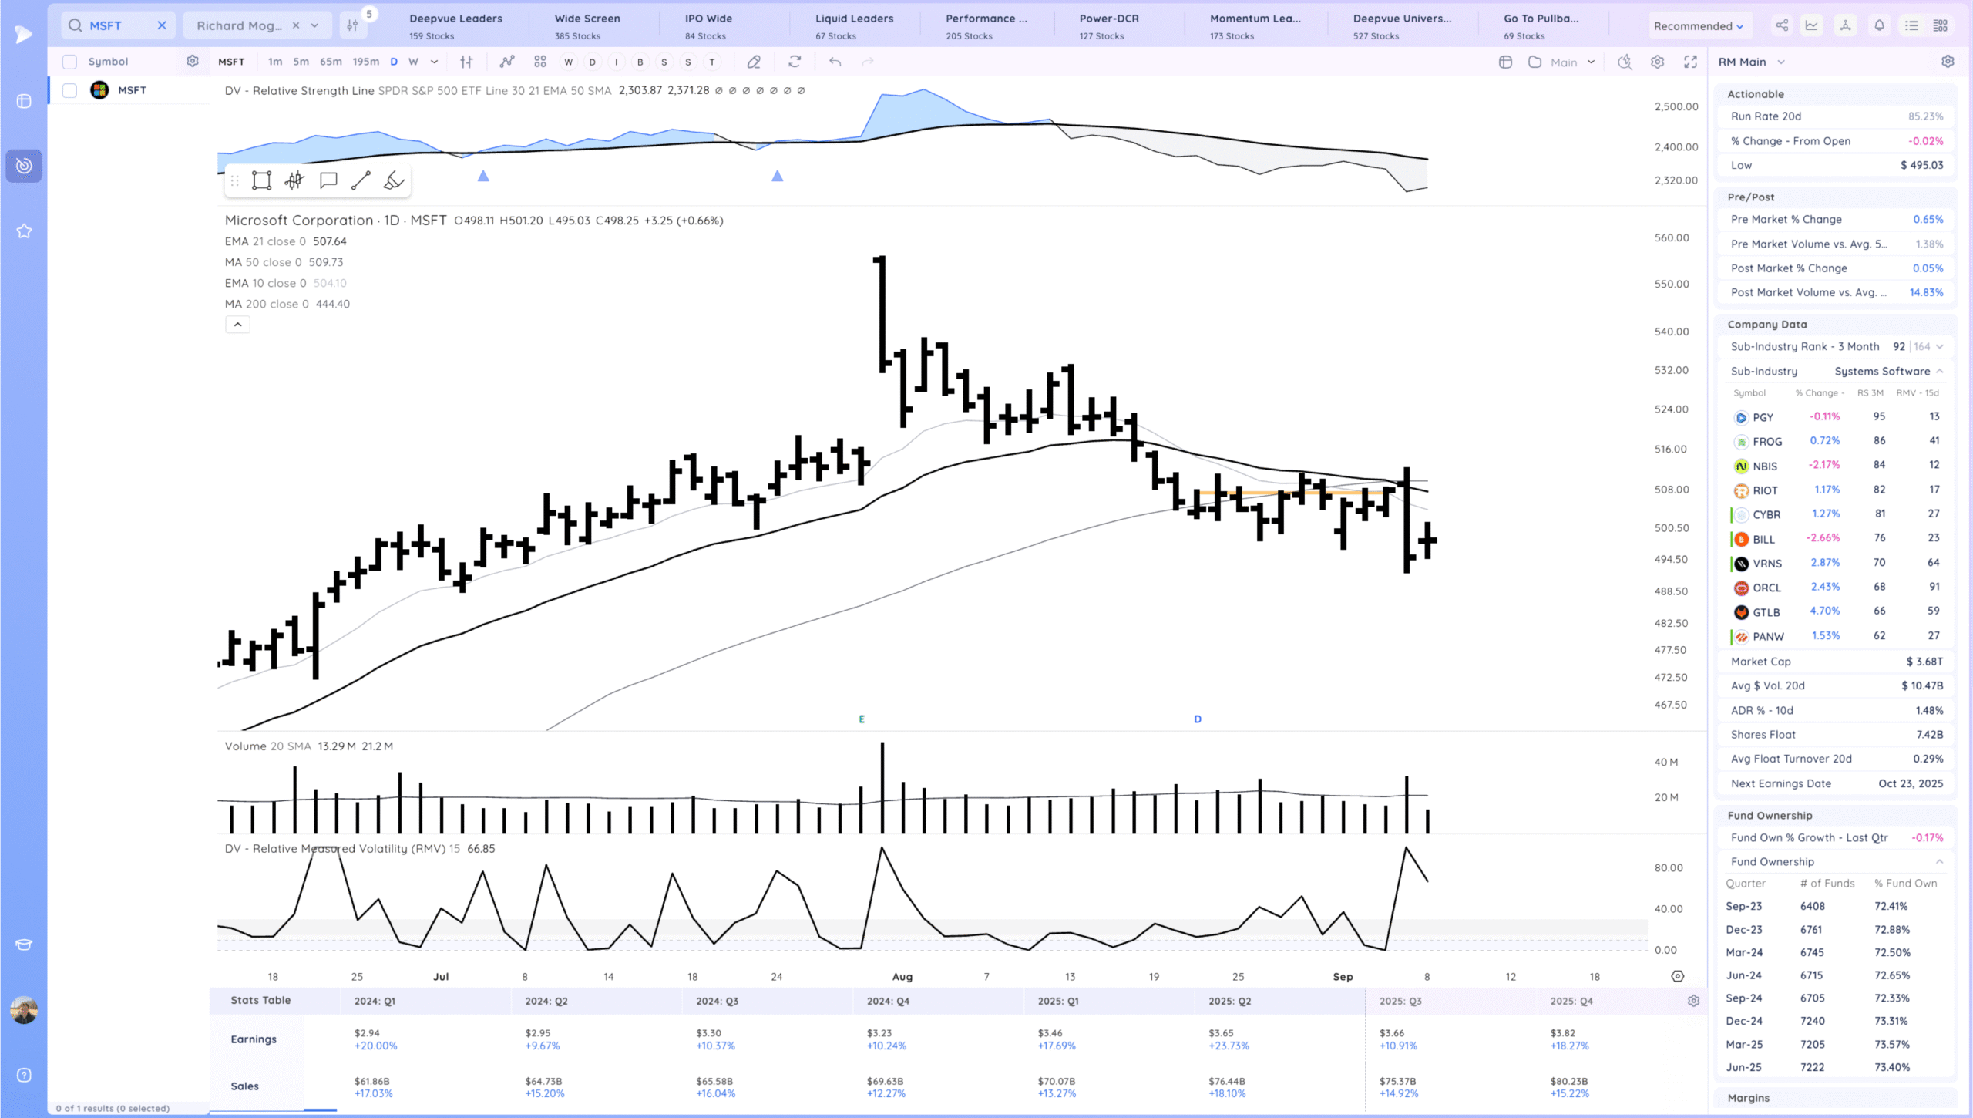Open the quick search lightning icon

click(x=1625, y=62)
